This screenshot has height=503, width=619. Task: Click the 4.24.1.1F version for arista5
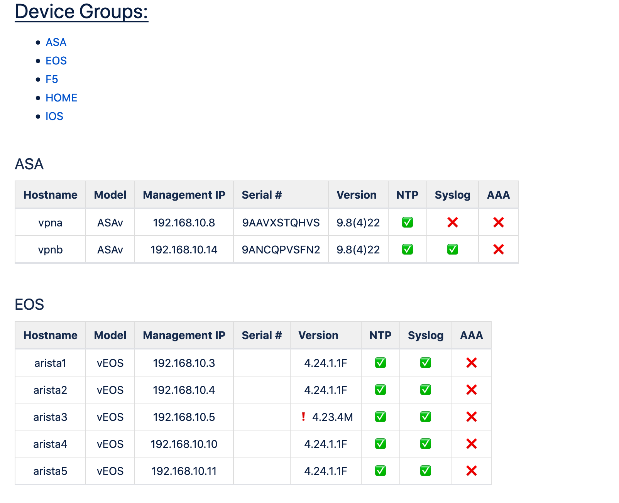click(x=326, y=471)
